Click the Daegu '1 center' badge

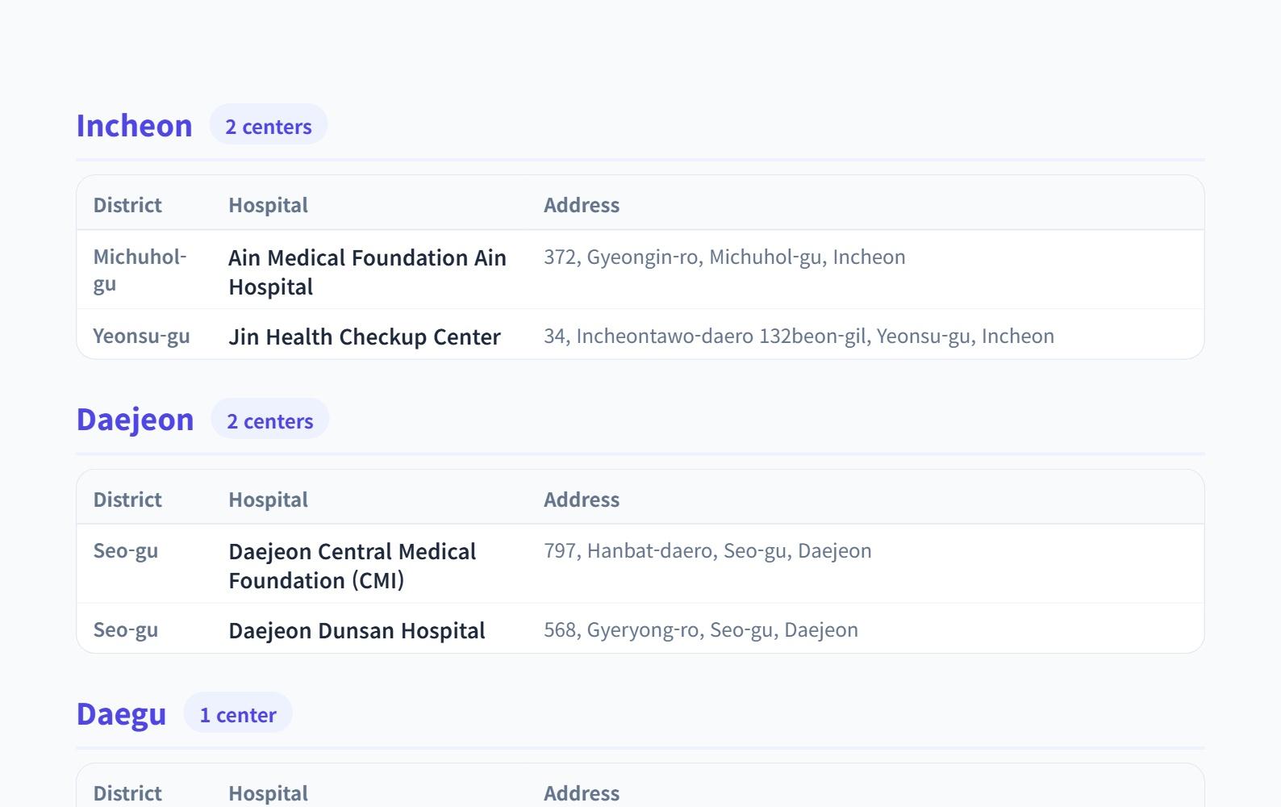pos(237,715)
